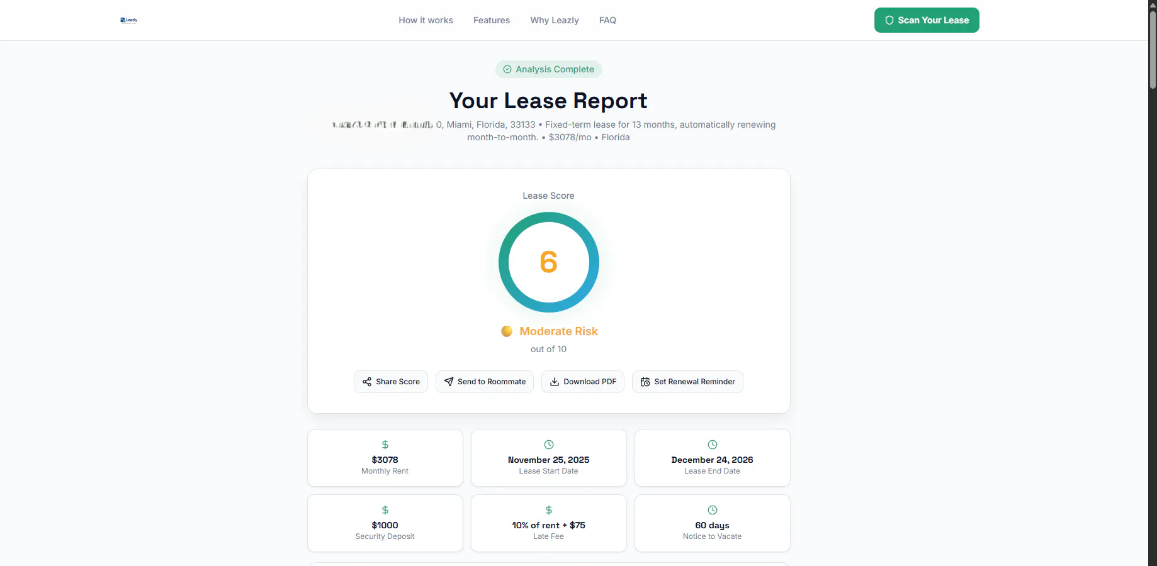Go to Why Leazly section
The image size is (1157, 566).
555,20
